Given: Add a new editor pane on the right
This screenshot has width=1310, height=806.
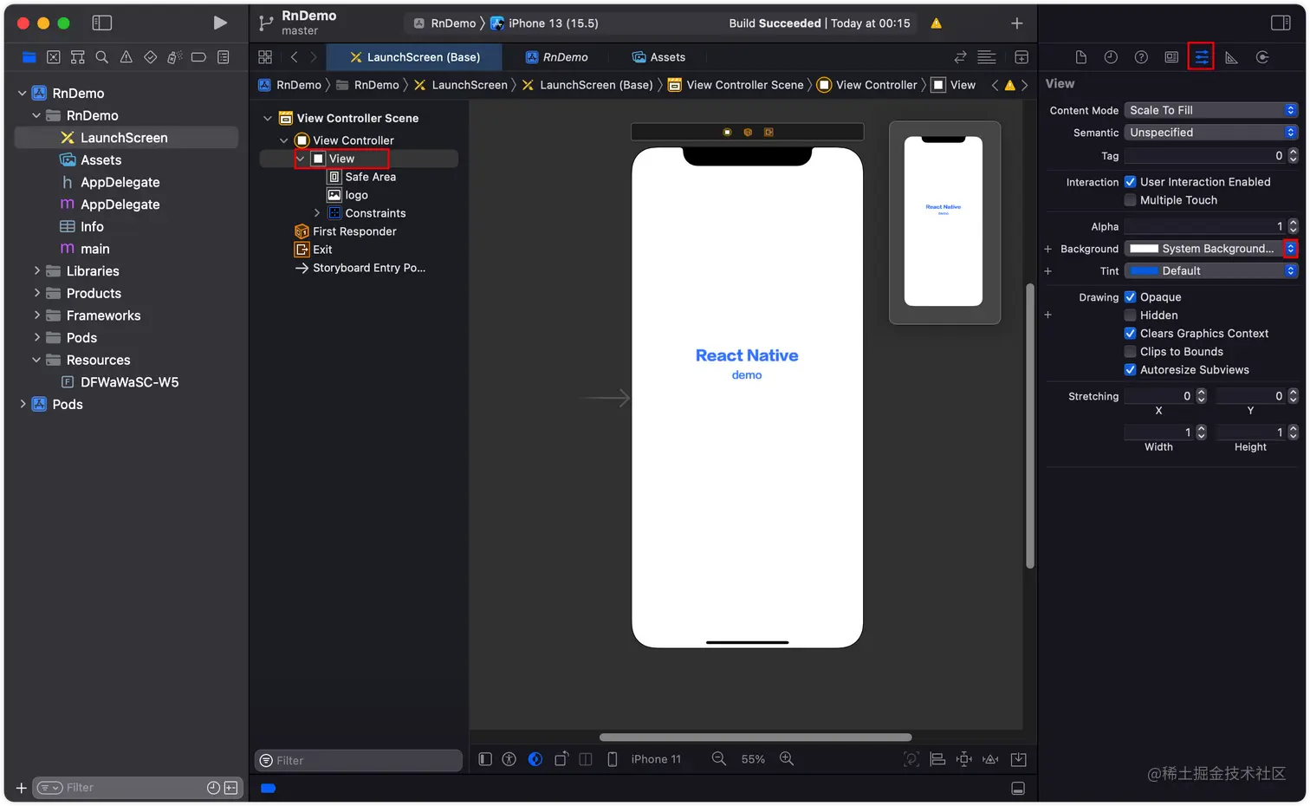Looking at the screenshot, I should [x=1021, y=57].
